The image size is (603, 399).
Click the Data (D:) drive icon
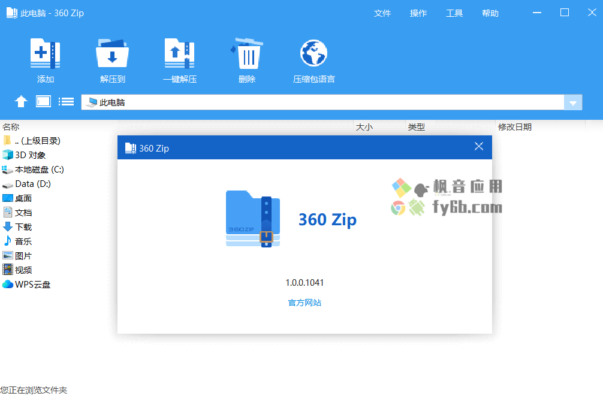(8, 185)
